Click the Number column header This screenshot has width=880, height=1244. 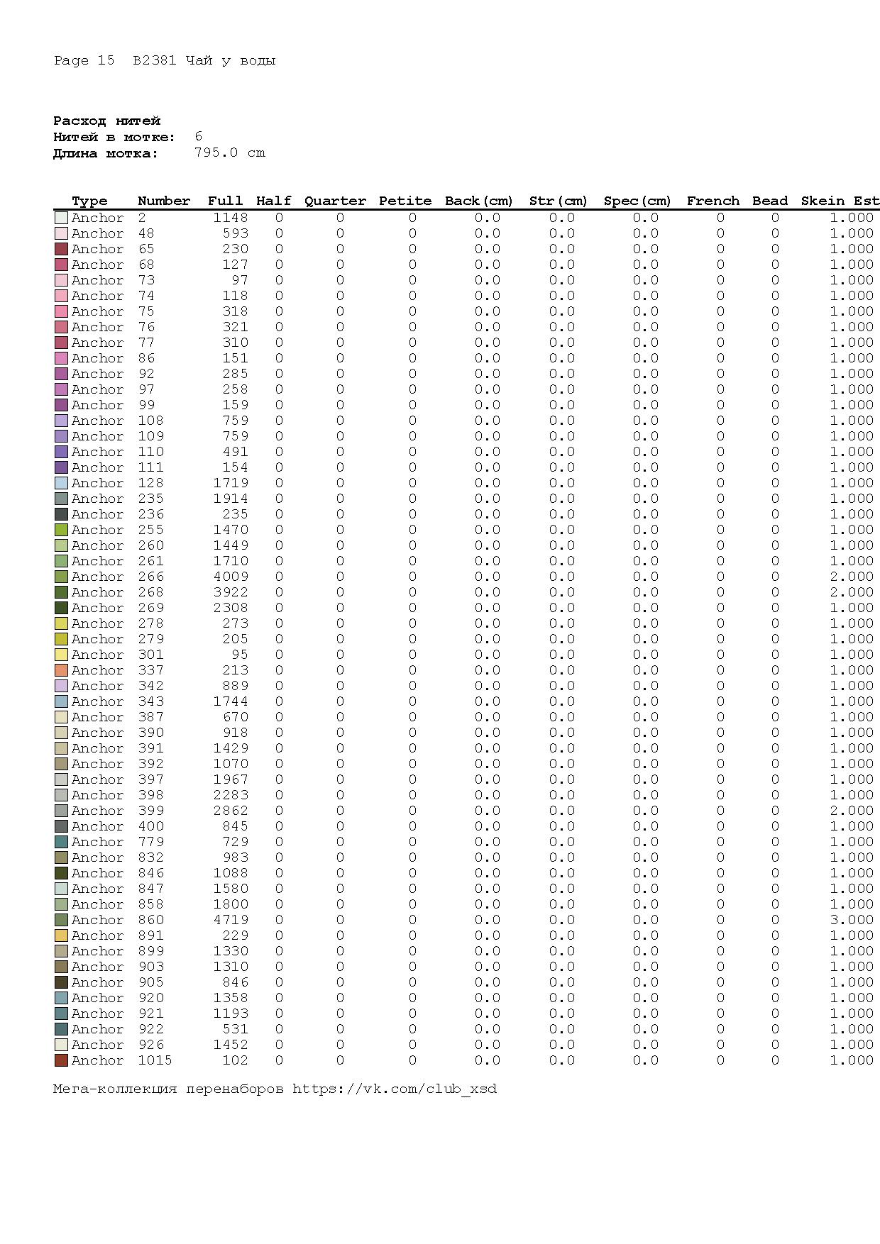[x=164, y=201]
